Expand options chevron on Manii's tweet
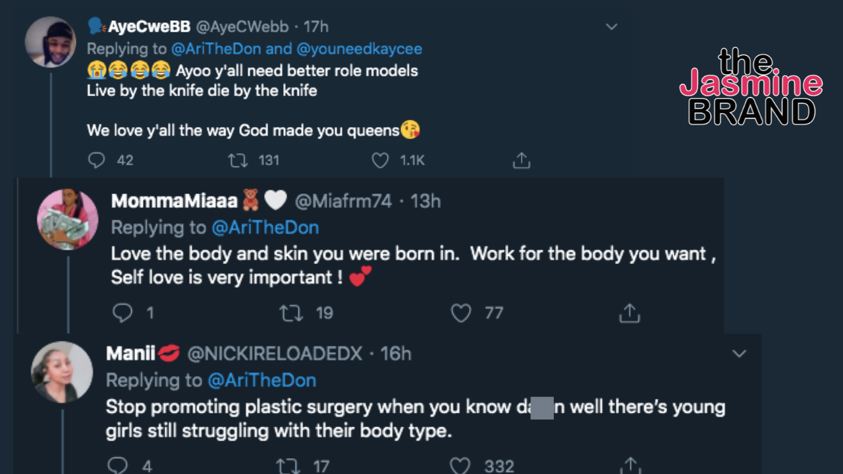This screenshot has height=474, width=843. (x=740, y=354)
